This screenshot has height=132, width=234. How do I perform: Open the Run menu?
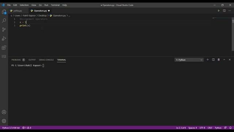coord(46,5)
